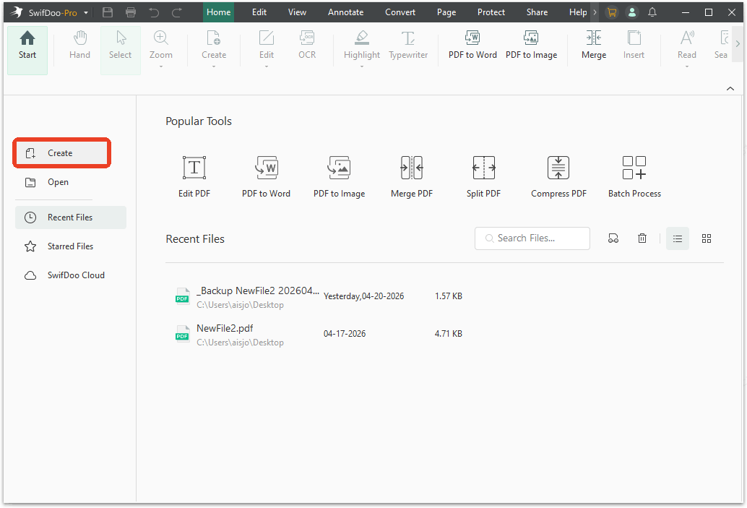Click the highlighted Create sidebar button
The image size is (747, 508).
pos(61,152)
